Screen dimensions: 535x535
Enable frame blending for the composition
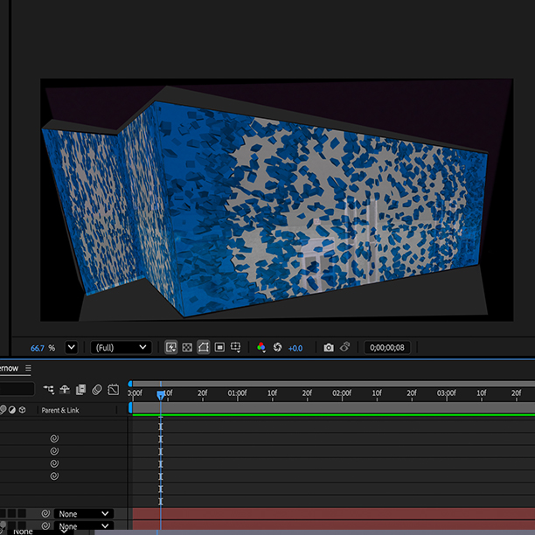tap(81, 389)
